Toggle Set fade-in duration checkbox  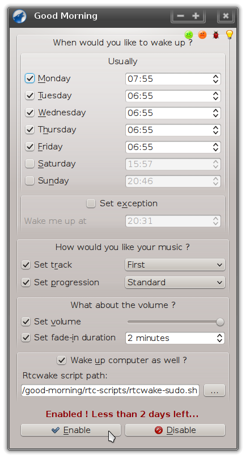click(x=26, y=338)
